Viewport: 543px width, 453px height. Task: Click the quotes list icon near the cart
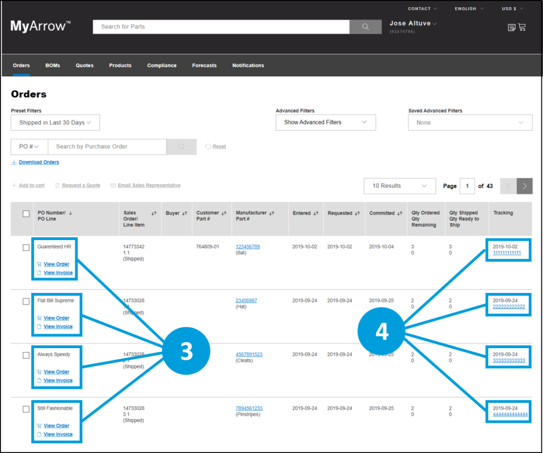(x=511, y=27)
